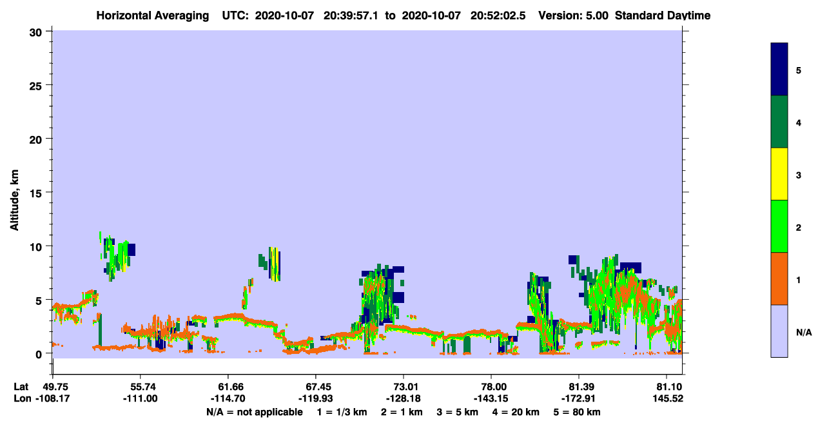Click the bright green level 2 color swatch
The width and height of the screenshot is (838, 430).
[x=779, y=226]
